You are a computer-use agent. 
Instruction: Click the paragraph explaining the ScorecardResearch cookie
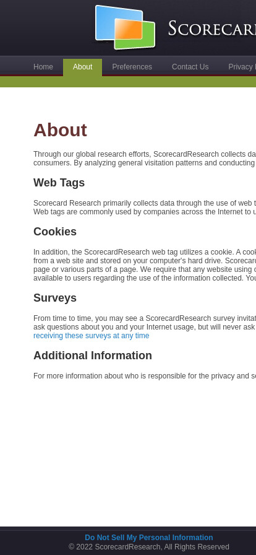145,265
